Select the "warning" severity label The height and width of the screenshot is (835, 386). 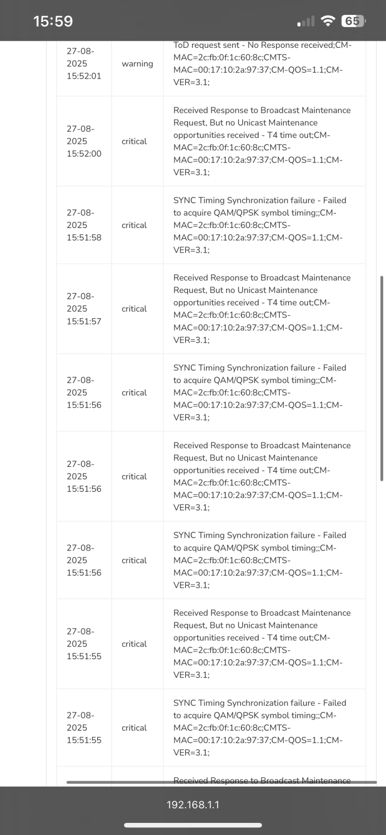click(x=137, y=64)
